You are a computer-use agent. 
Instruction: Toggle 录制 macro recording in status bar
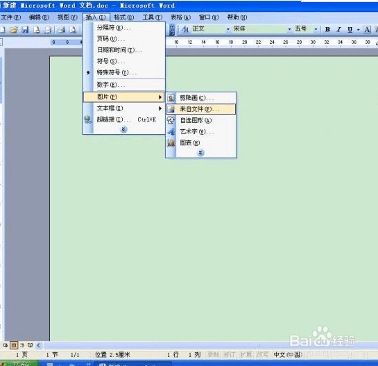click(x=214, y=354)
